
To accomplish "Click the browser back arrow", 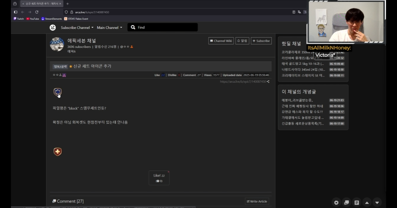I will click(x=23, y=12).
